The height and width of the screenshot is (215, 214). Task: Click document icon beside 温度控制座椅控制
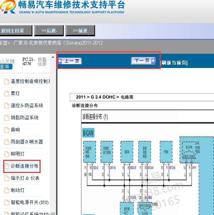6,82
